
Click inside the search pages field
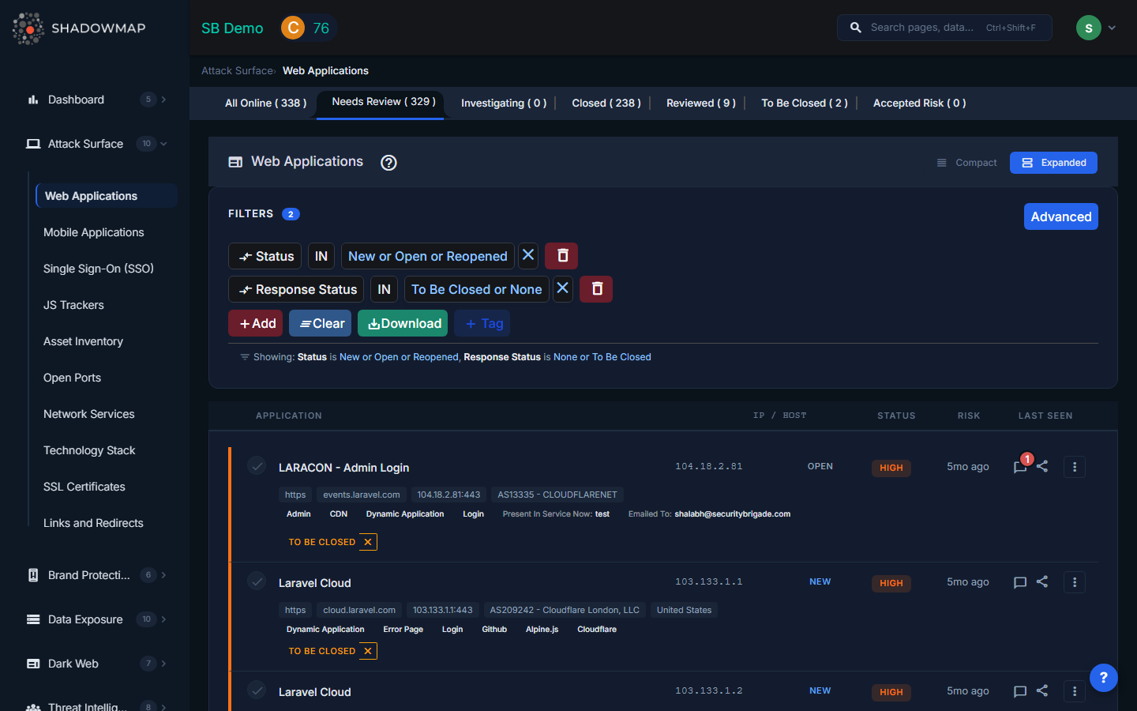[x=932, y=27]
